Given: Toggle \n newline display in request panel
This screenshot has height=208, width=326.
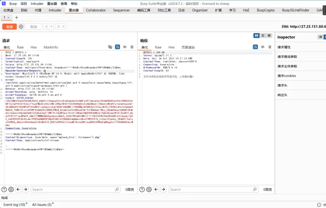Looking at the screenshot, I should 125,47.
